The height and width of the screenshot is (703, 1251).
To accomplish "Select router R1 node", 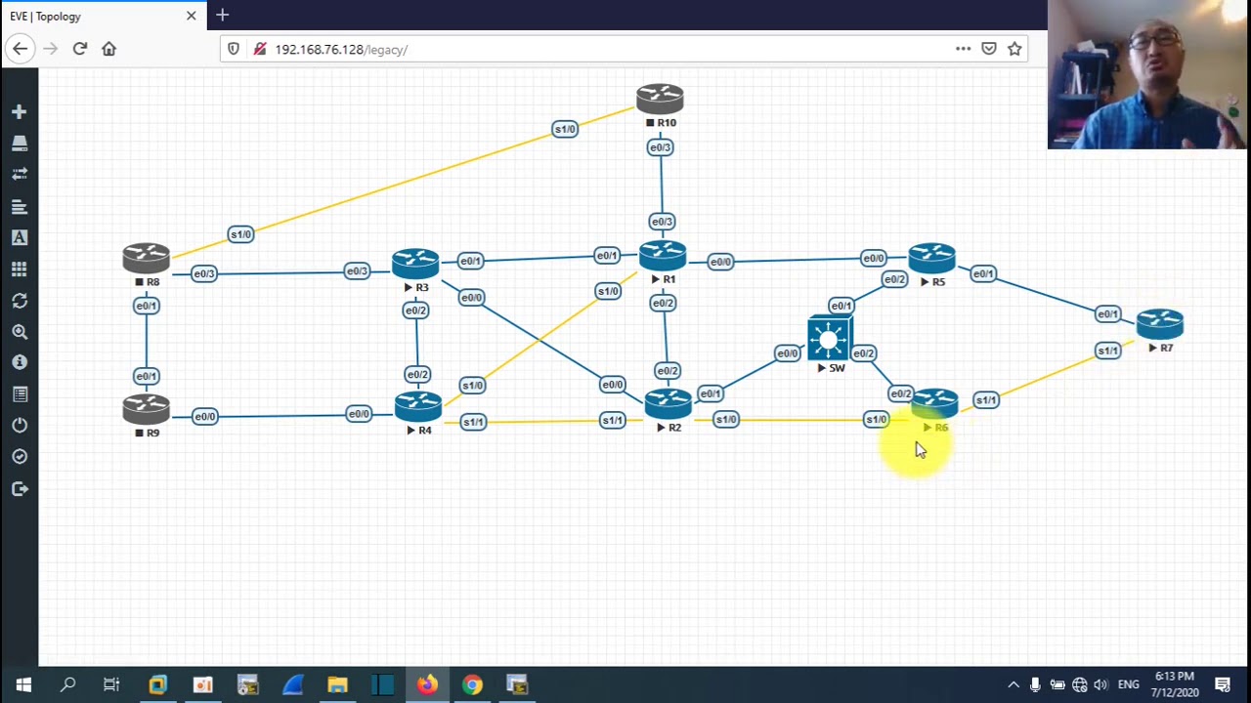I will click(x=663, y=256).
